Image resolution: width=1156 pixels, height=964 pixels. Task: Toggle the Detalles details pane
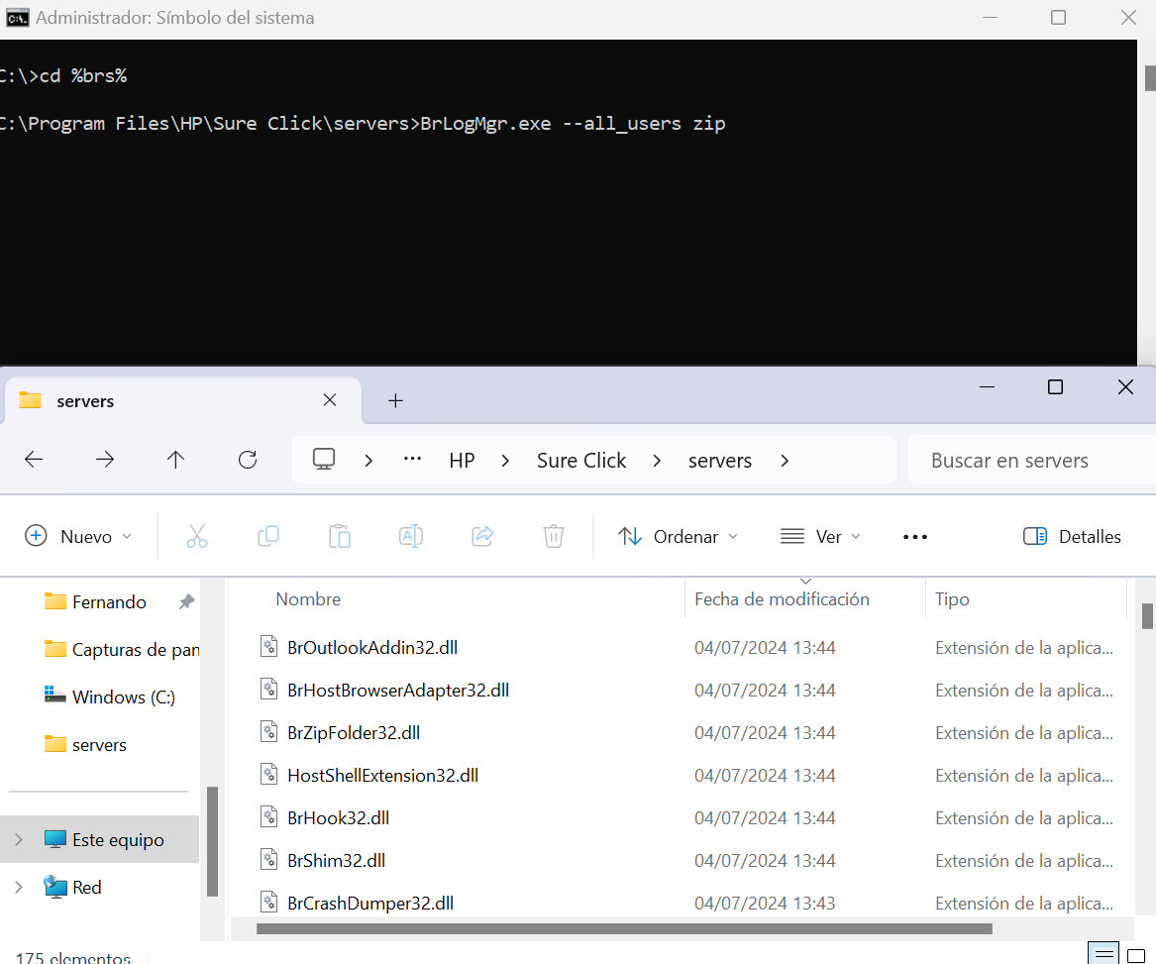[1073, 536]
